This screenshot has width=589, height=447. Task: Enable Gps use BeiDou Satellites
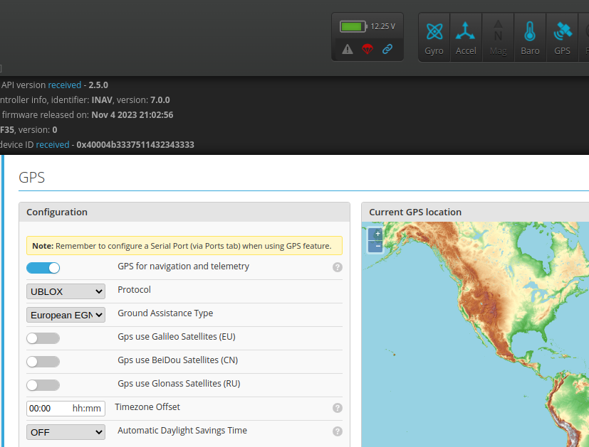[43, 361]
